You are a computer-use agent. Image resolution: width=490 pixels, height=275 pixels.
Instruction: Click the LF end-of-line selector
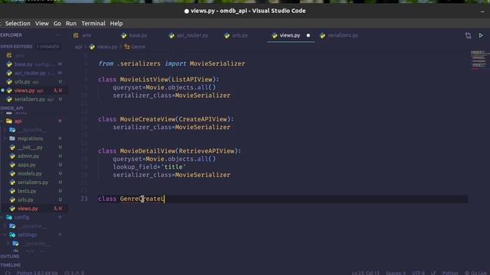tap(433, 273)
